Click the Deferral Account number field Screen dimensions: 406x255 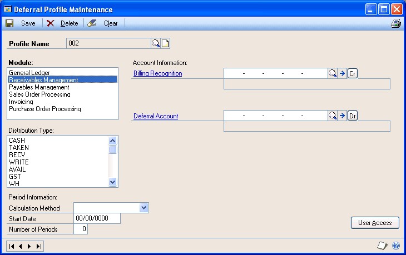coord(275,116)
